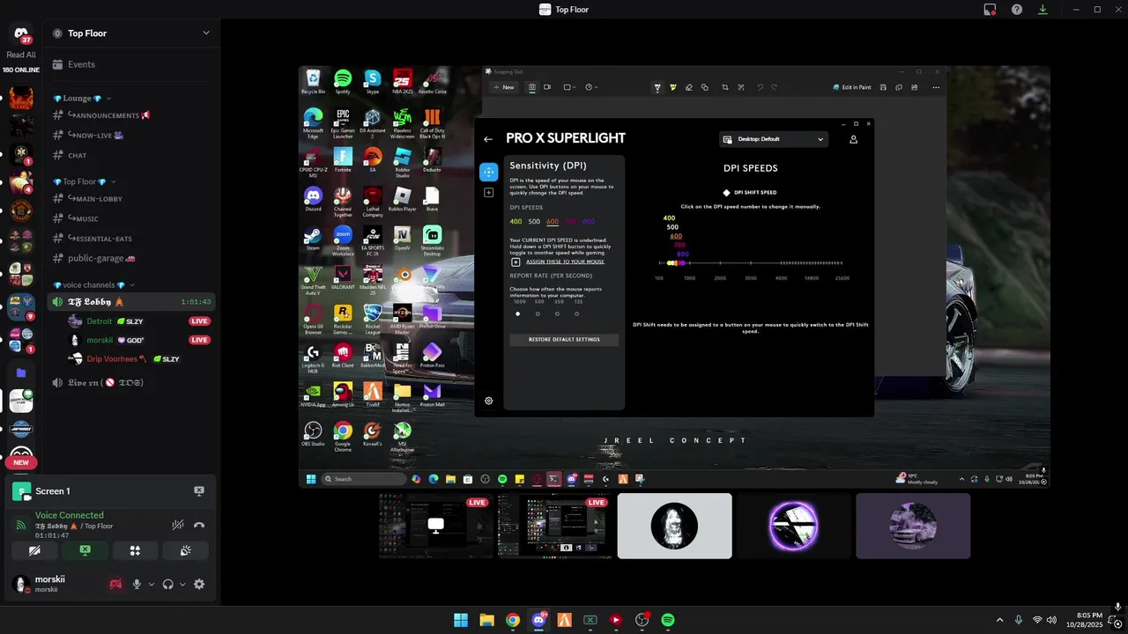Open Discord Help icon in title bar
Screen dimensions: 1128x634
[x=1017, y=10]
